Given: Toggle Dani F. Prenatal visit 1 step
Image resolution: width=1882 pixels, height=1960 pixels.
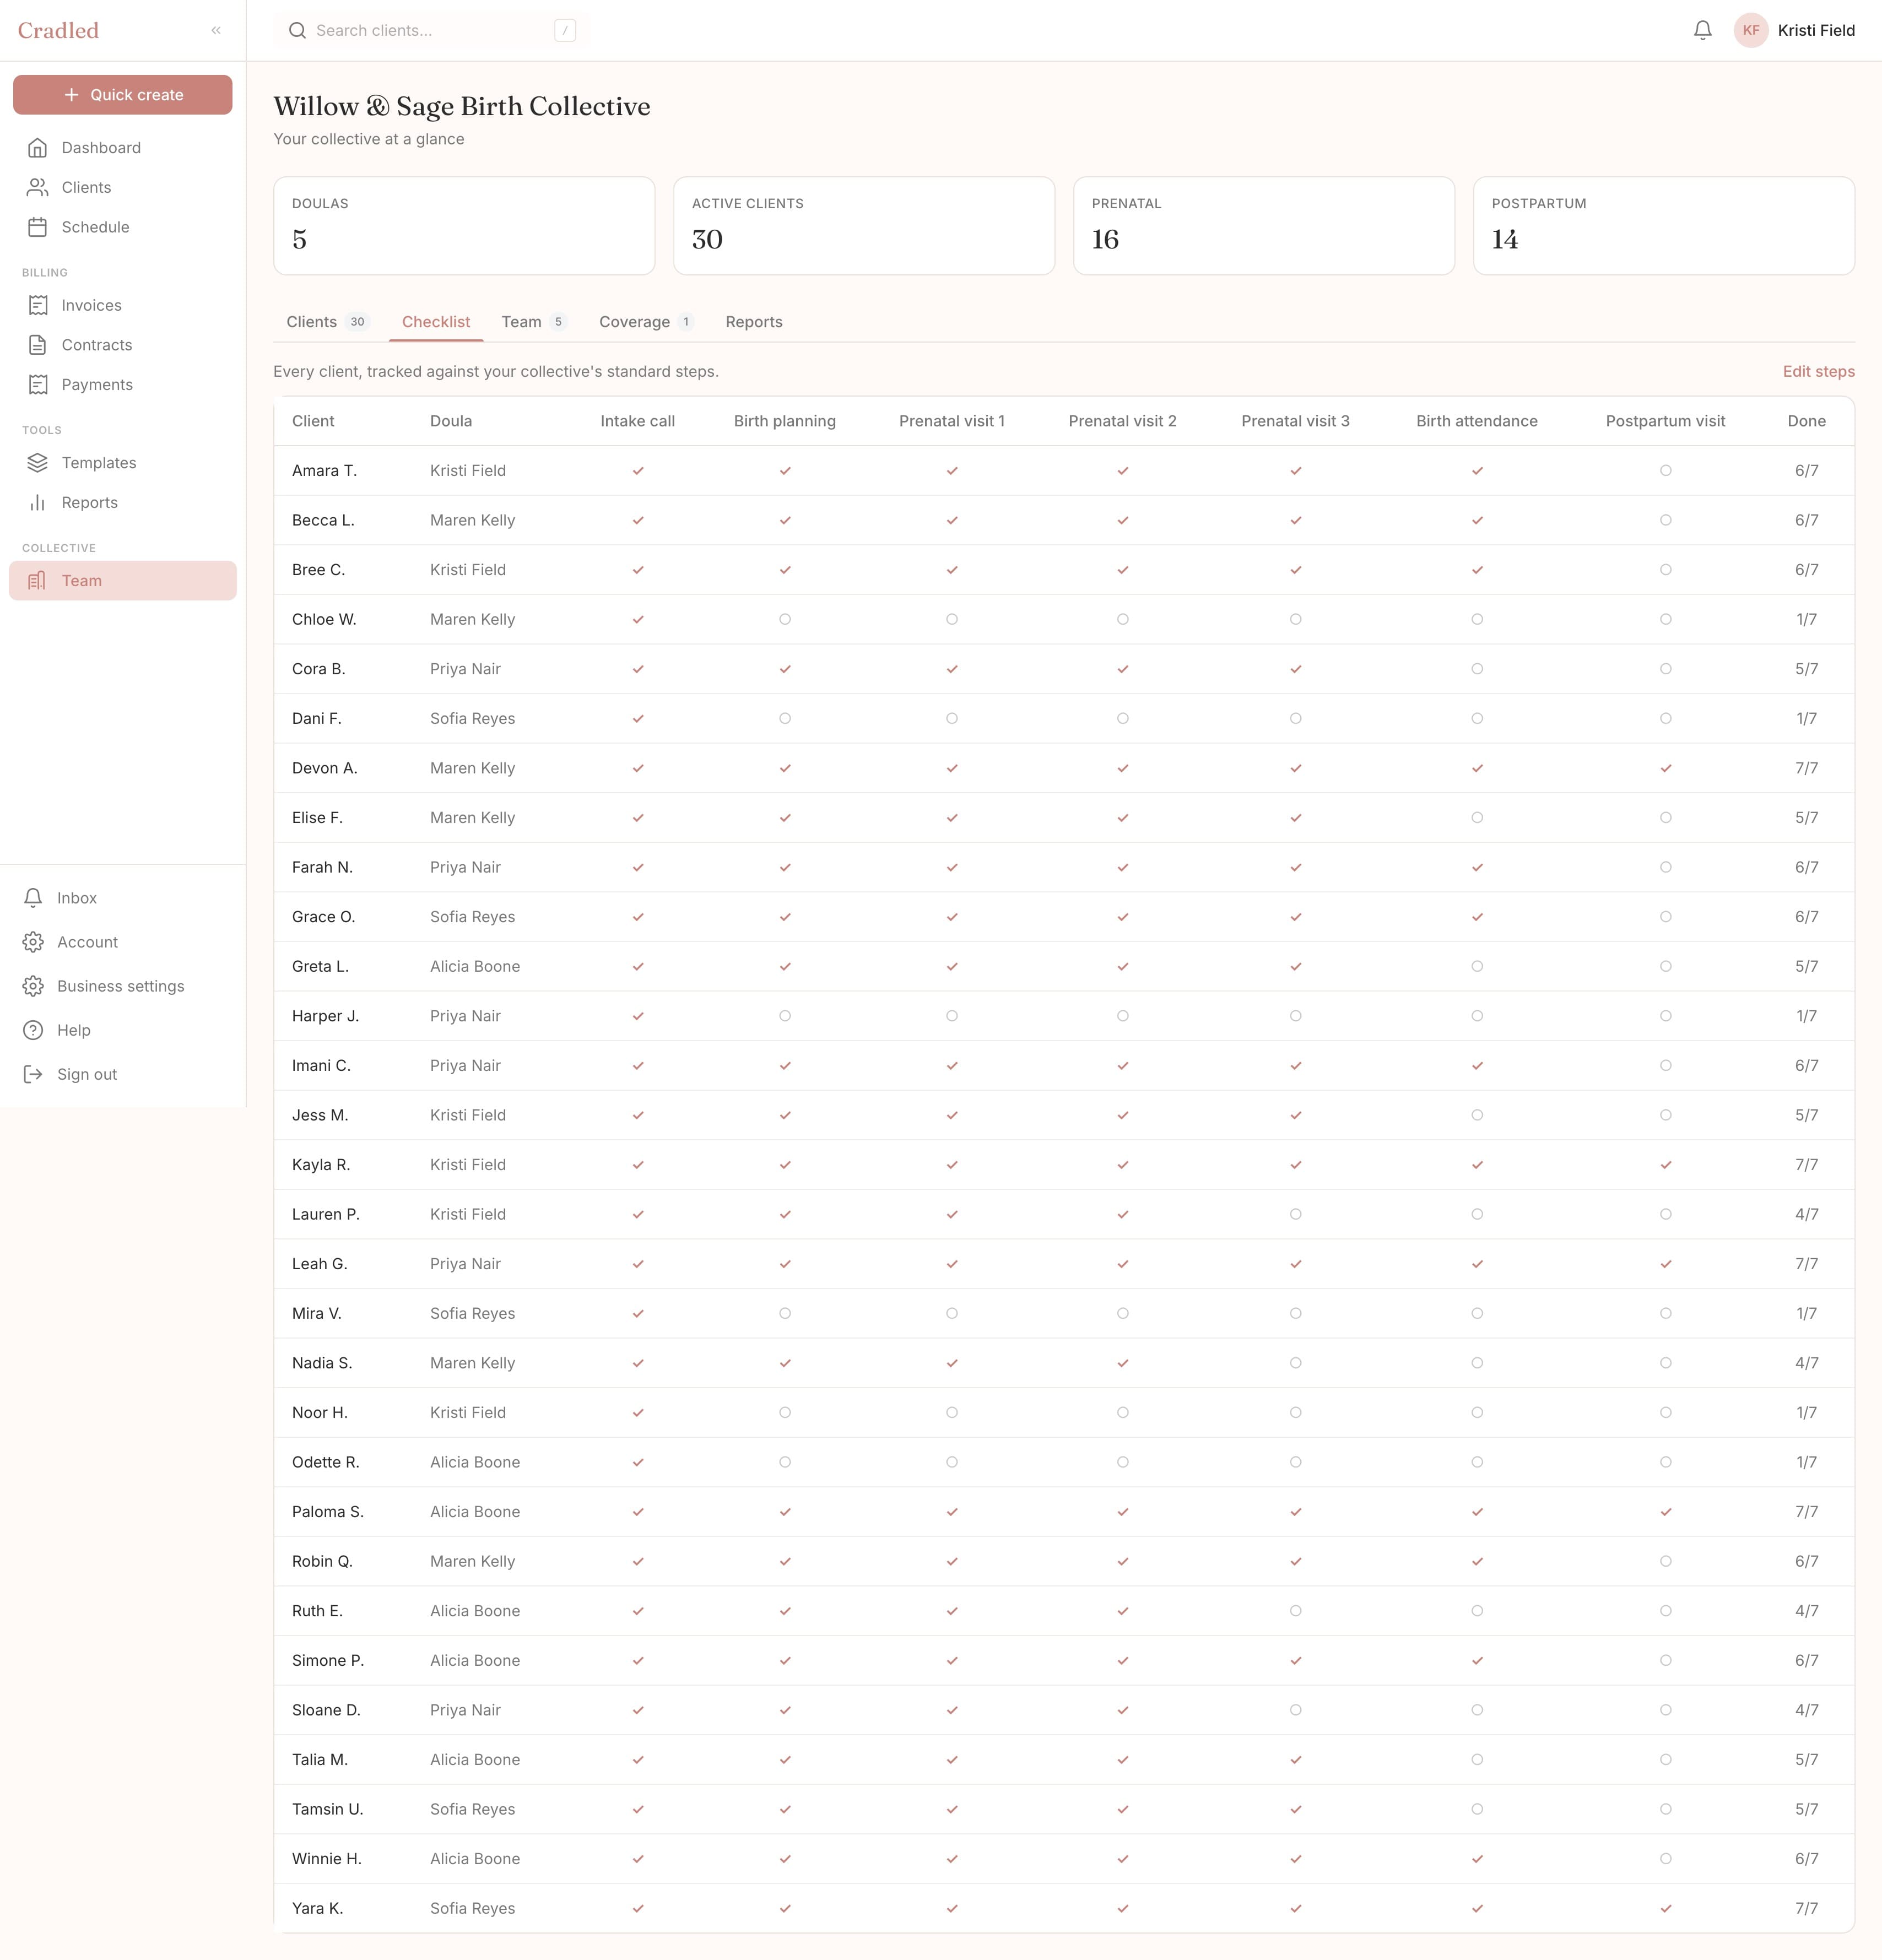Looking at the screenshot, I should 952,718.
